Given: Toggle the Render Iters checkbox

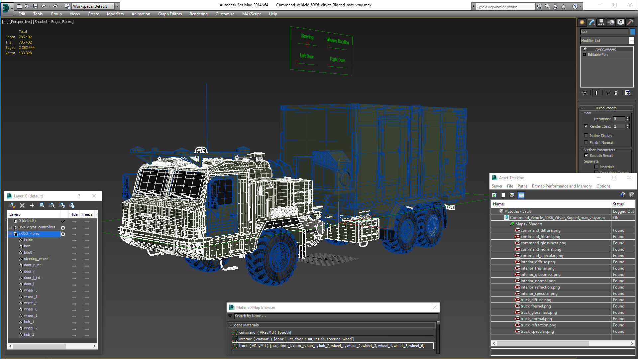Looking at the screenshot, I should (x=586, y=126).
